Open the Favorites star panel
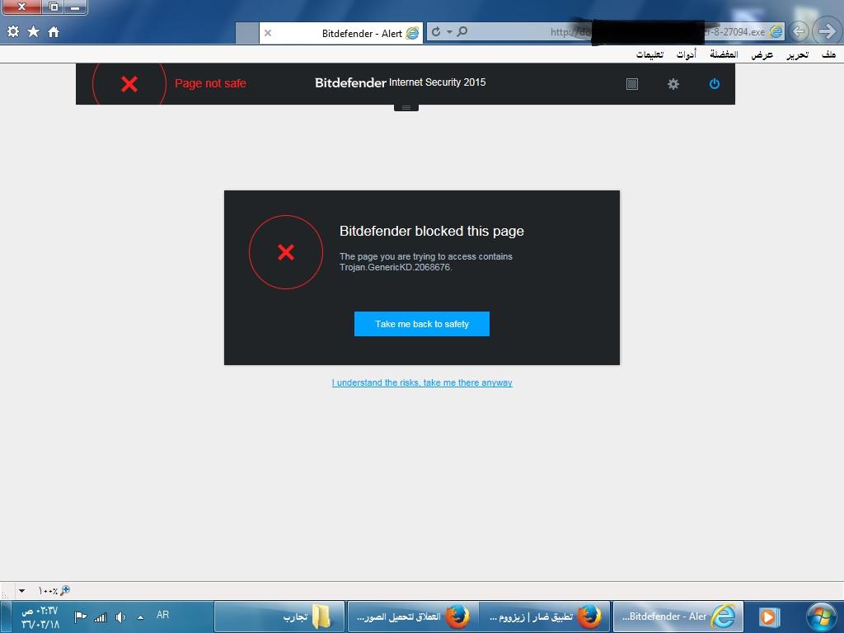The image size is (844, 633). [x=33, y=32]
